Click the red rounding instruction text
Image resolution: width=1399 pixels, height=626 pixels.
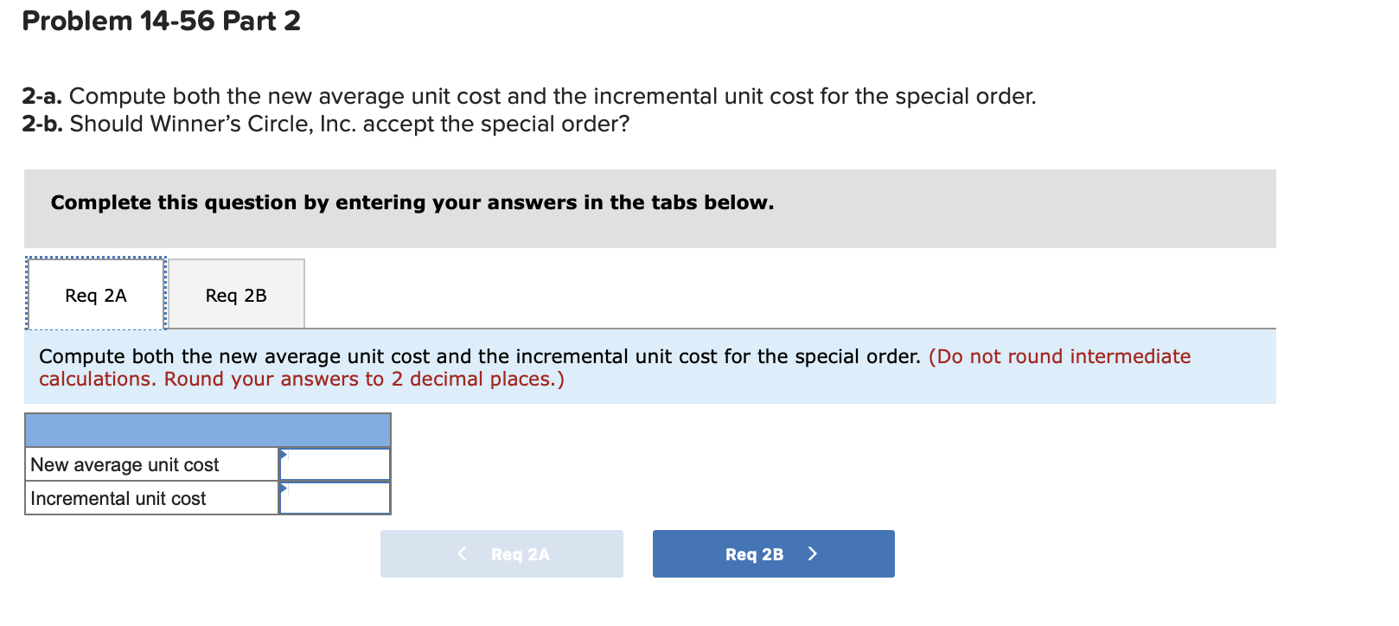tap(1060, 356)
